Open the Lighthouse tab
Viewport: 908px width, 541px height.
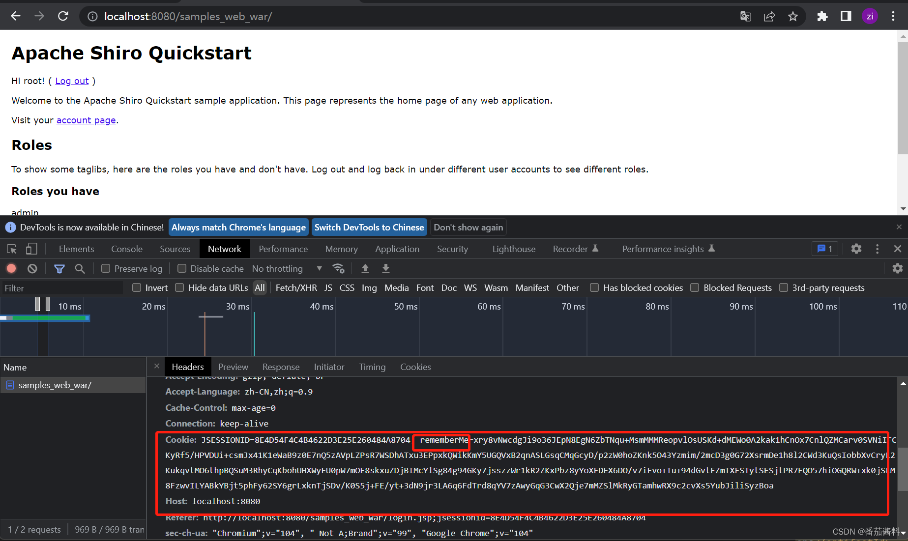point(514,249)
